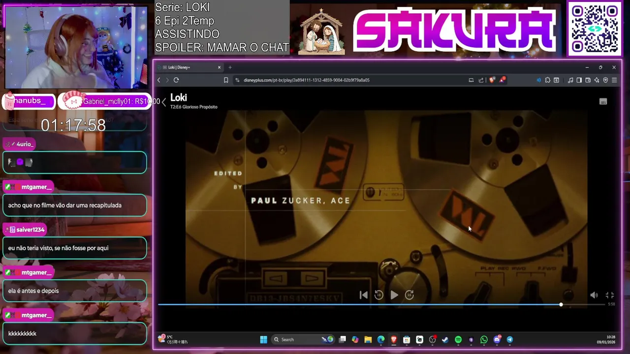Viewport: 630px width, 354px height.
Task: View site information for disneyplus.com
Action: pos(237,80)
